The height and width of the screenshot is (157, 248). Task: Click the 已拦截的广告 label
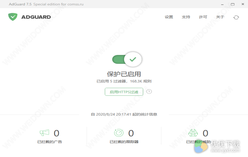click(x=50, y=142)
